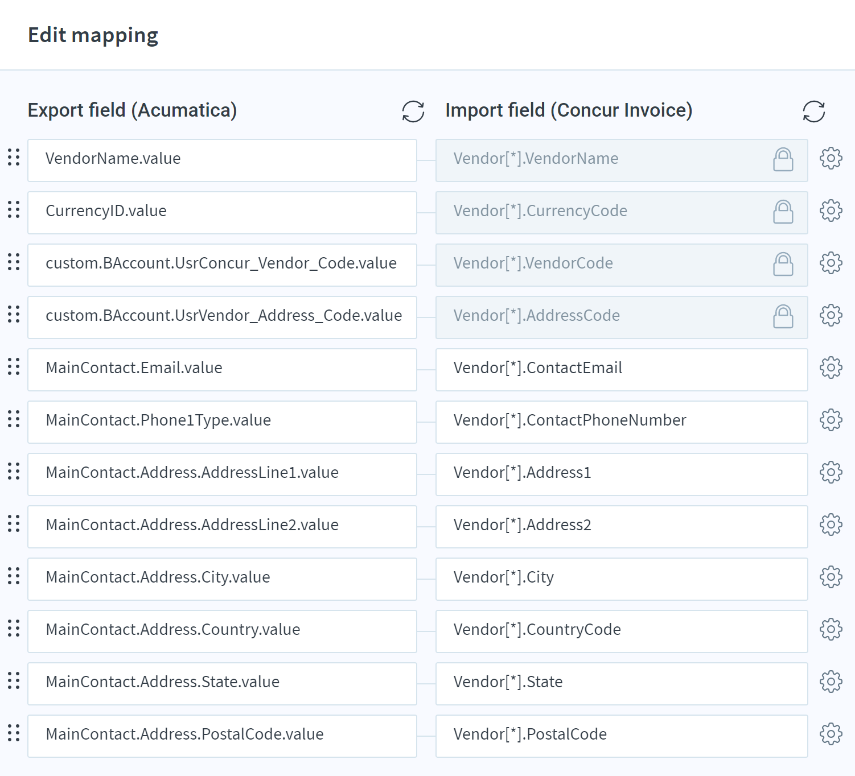Screen dimensions: 855x776
Task: Open settings gear for Vendor[*].PostalCode mapping
Action: click(x=831, y=734)
